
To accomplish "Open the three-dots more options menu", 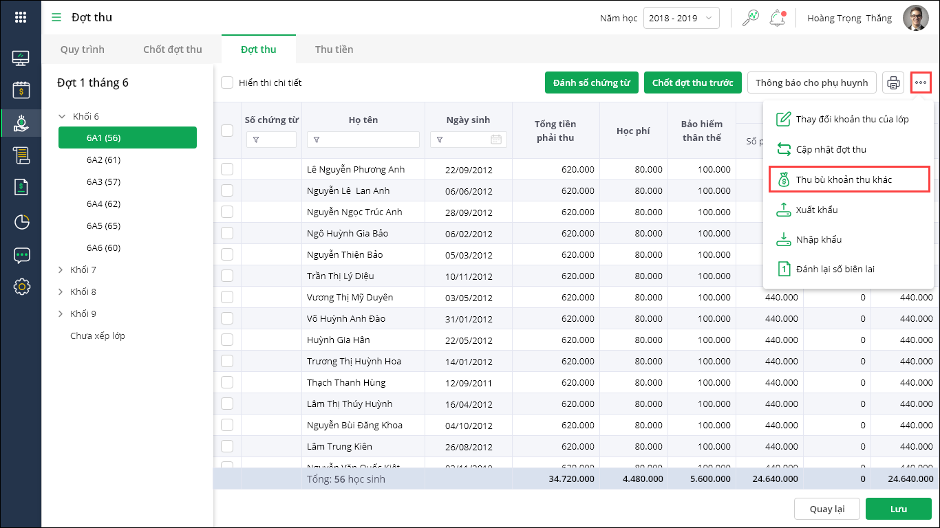I will pos(921,83).
